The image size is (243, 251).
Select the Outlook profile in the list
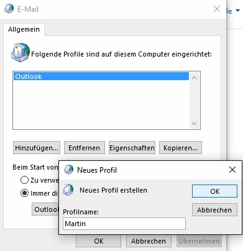[x=101, y=76]
